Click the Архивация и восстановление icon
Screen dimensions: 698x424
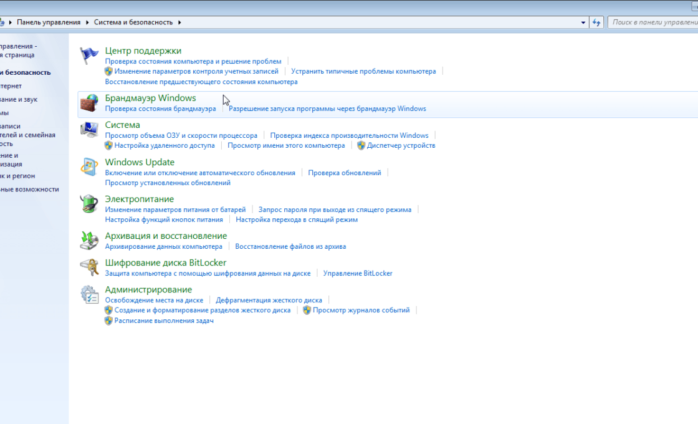[x=90, y=241]
